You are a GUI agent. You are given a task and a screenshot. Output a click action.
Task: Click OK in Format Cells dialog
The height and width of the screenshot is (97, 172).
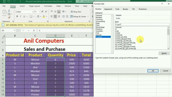[153, 71]
